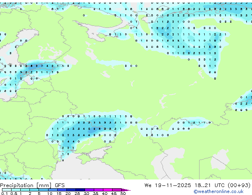The image size is (252, 195).
Task: Click the 1 to 2 mm legend swatch
Action: 25,190
